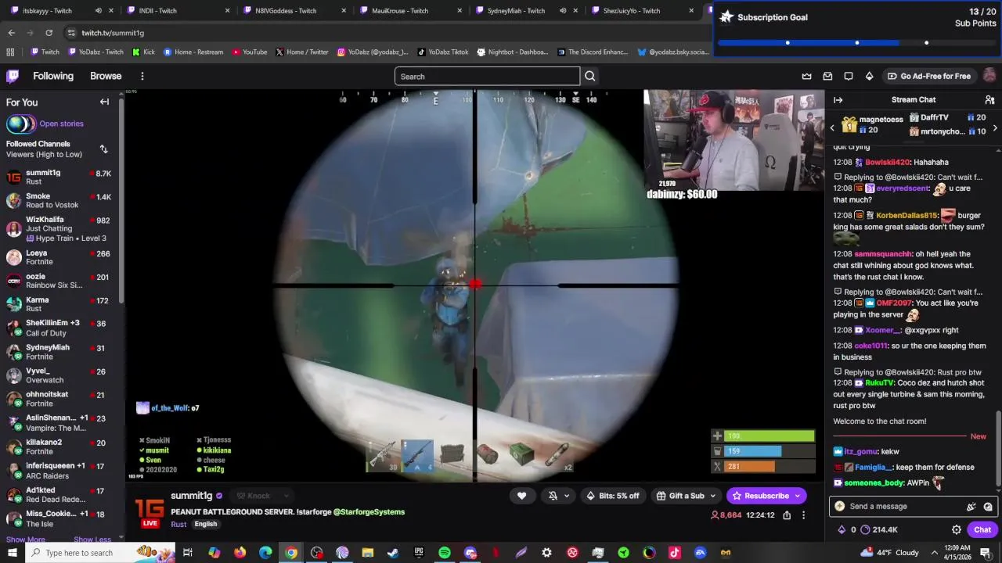Expand the notification options chevron
The image size is (1002, 563).
coord(567,496)
